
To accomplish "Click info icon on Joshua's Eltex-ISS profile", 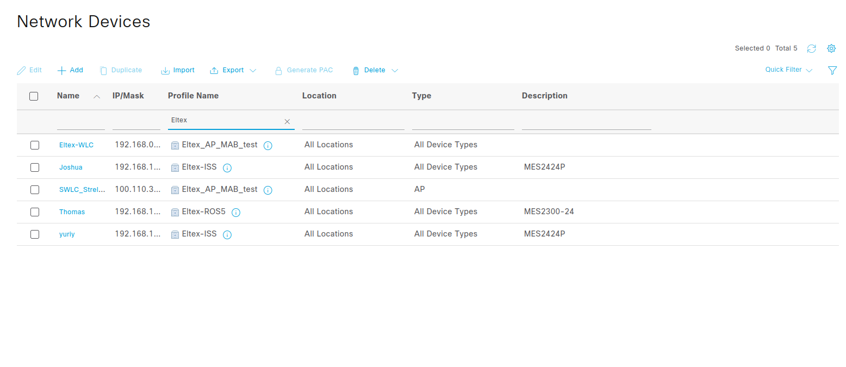I will [x=227, y=167].
